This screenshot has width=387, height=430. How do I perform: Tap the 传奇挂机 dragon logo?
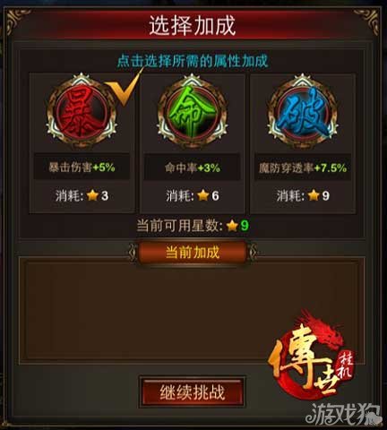coord(312,357)
